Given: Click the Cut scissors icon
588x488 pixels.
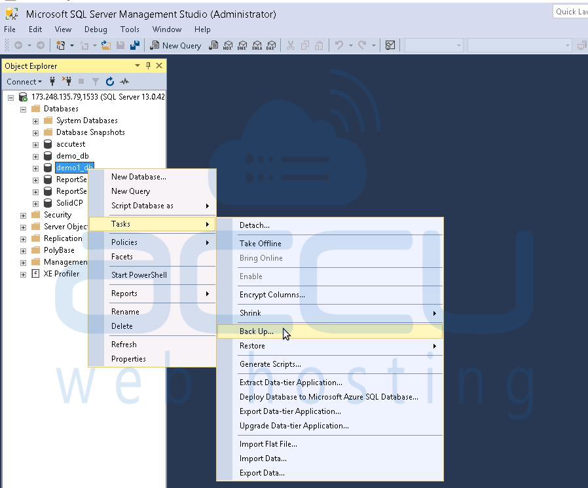Looking at the screenshot, I should tap(290, 45).
